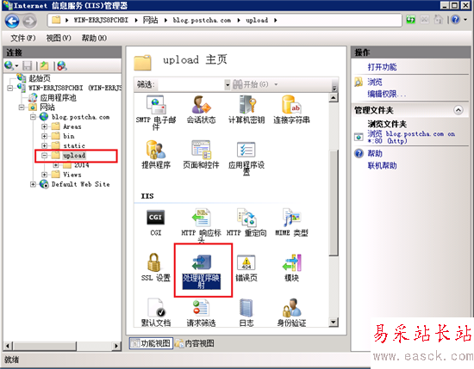Expand the static folder node
This screenshot has width=474, height=369.
pos(45,145)
